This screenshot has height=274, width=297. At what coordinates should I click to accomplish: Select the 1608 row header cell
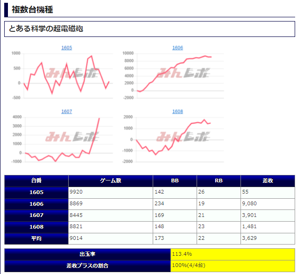tap(36, 227)
